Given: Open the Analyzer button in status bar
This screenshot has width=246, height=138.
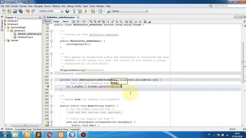Looking at the screenshot, I should 9,129.
